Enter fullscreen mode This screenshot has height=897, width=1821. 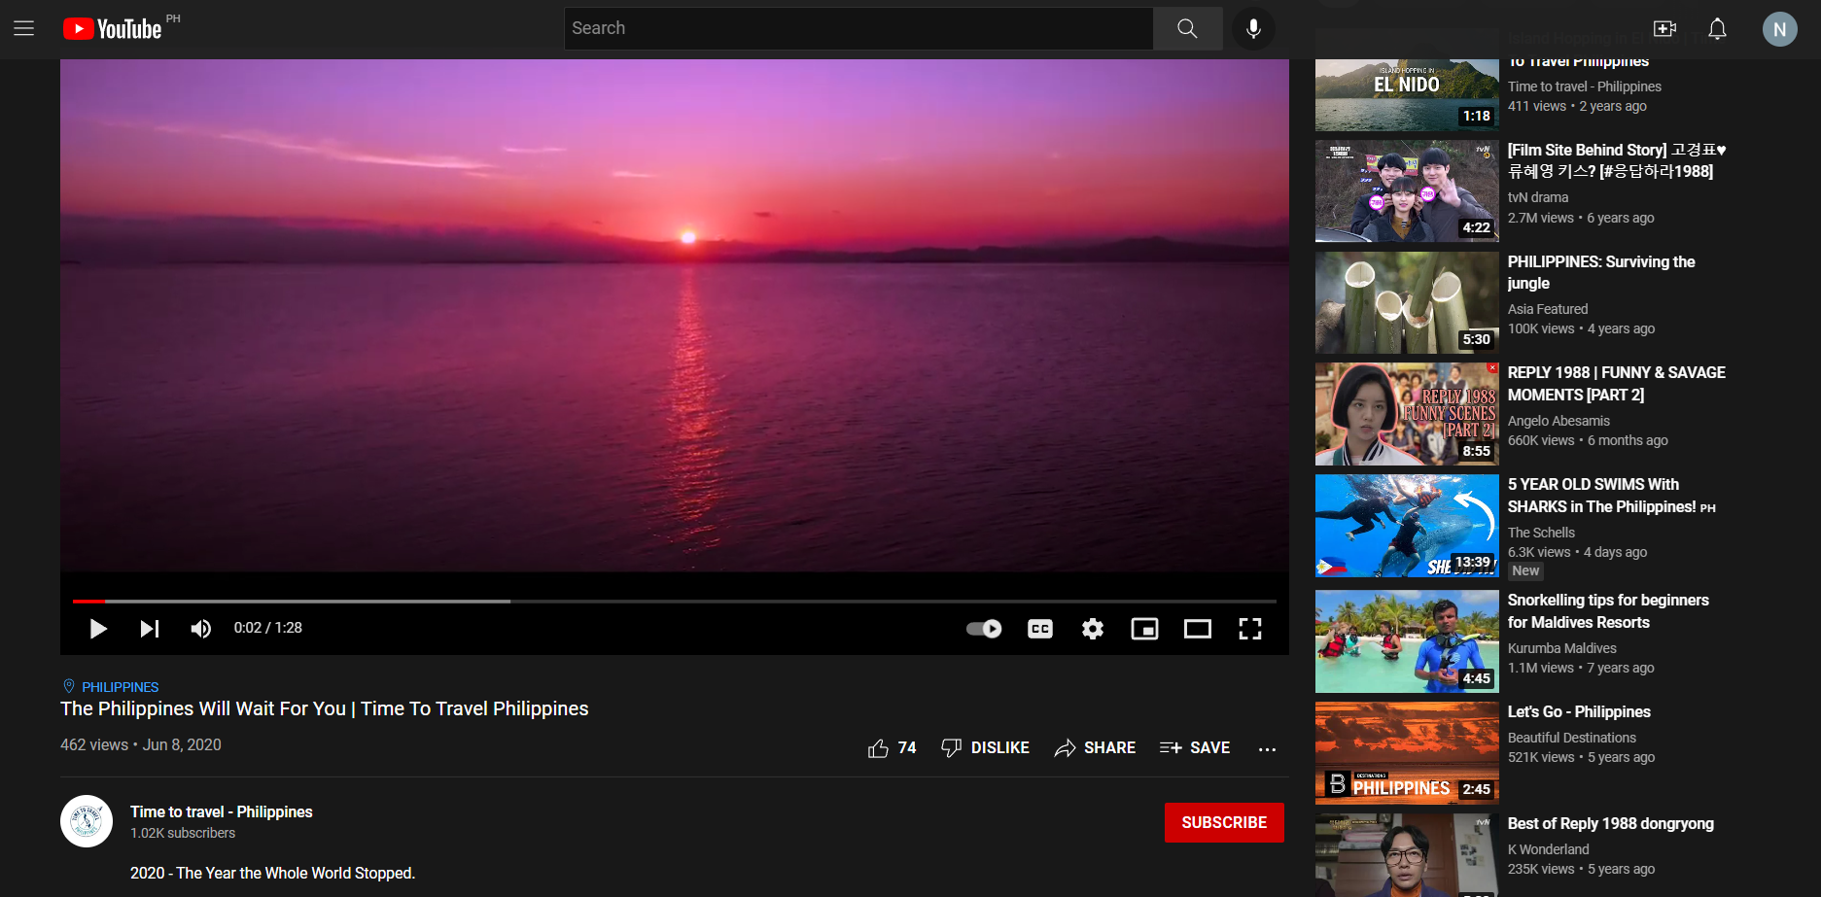pyautogui.click(x=1250, y=629)
